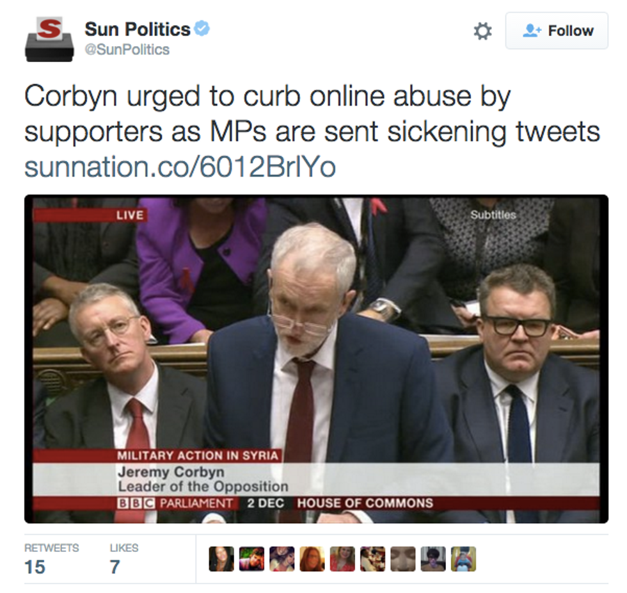Click the tweet text about Corbyn
627x593 pixels.
pyautogui.click(x=312, y=113)
